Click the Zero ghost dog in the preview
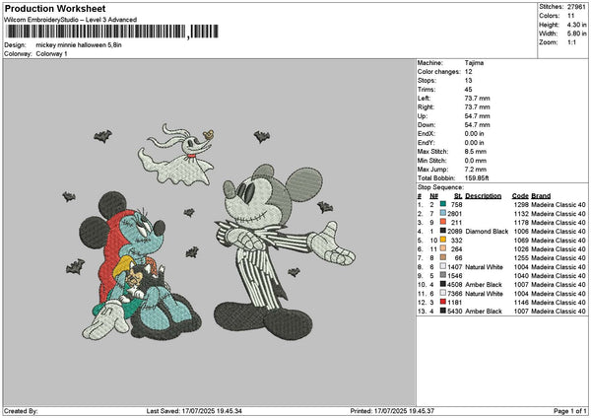 click(176, 155)
